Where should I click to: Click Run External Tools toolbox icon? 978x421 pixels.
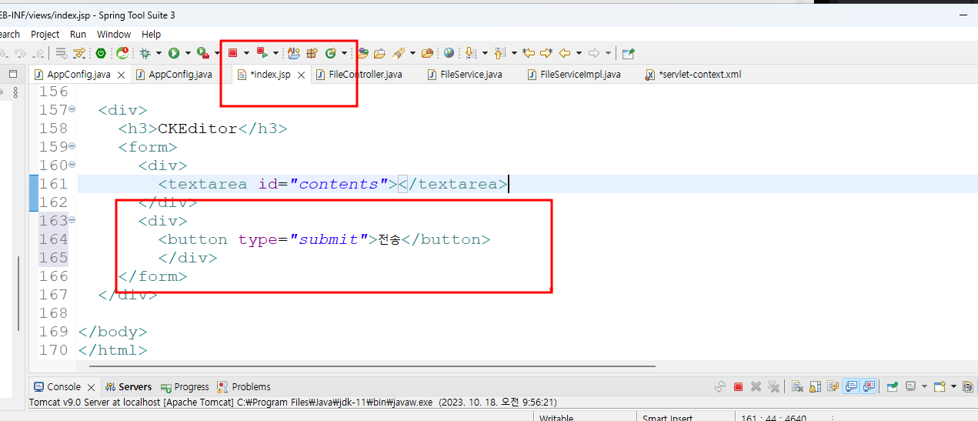point(203,53)
